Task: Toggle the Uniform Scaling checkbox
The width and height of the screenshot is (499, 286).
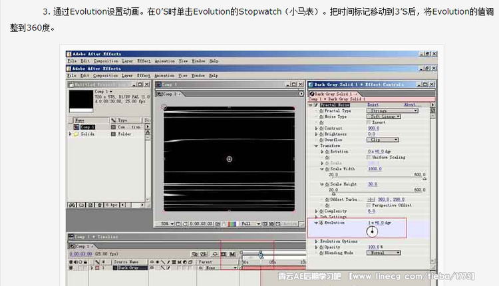Action: point(369,158)
